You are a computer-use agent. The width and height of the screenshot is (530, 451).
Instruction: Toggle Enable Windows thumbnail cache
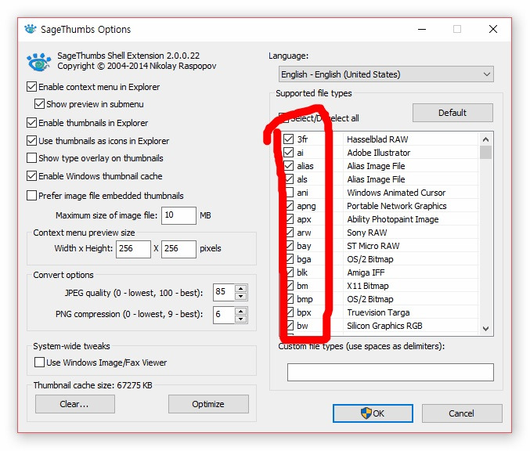[32, 176]
